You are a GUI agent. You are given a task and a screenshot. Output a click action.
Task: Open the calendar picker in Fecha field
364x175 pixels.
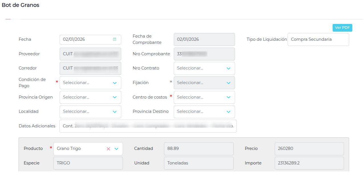point(115,39)
